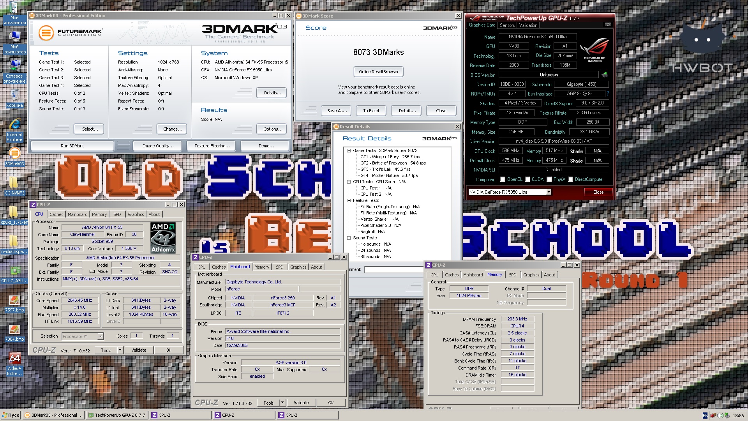Image resolution: width=748 pixels, height=421 pixels.
Task: Click the EN language indicator in tray
Action: [705, 416]
